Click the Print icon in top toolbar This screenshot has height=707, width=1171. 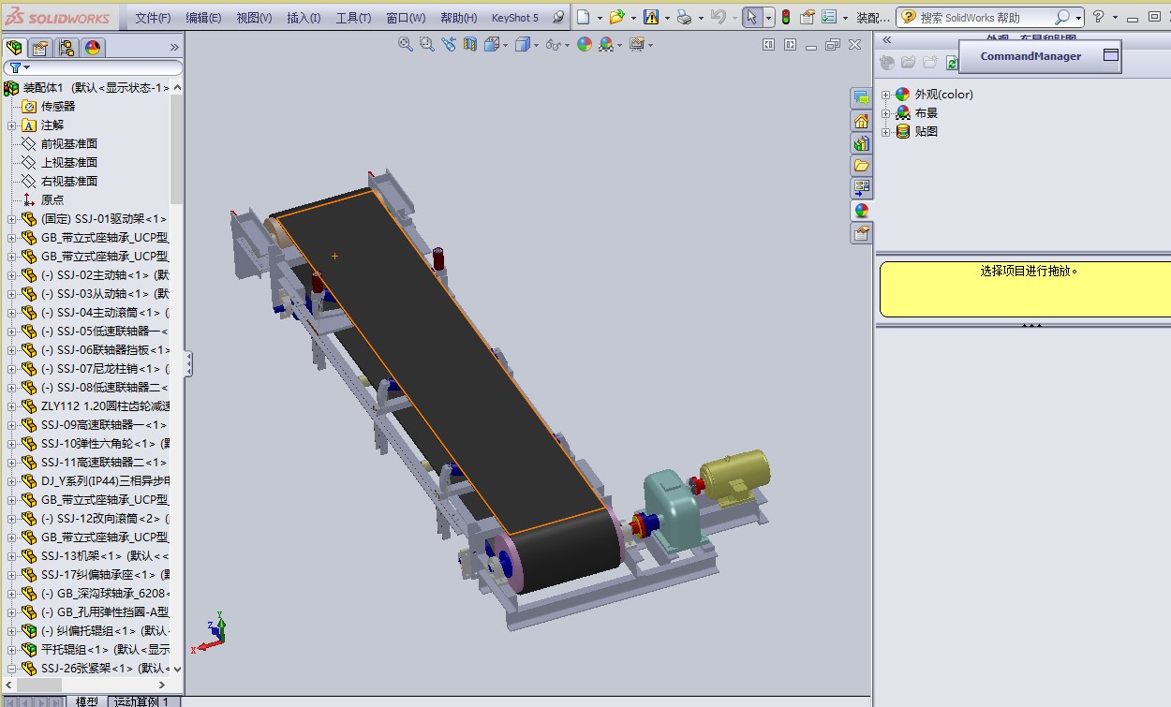coord(684,17)
